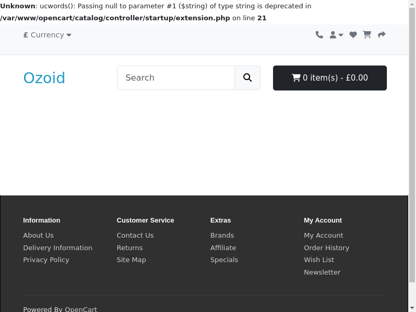Click the page vertical scrollbar
This screenshot has width=416, height=312.
click(x=412, y=156)
